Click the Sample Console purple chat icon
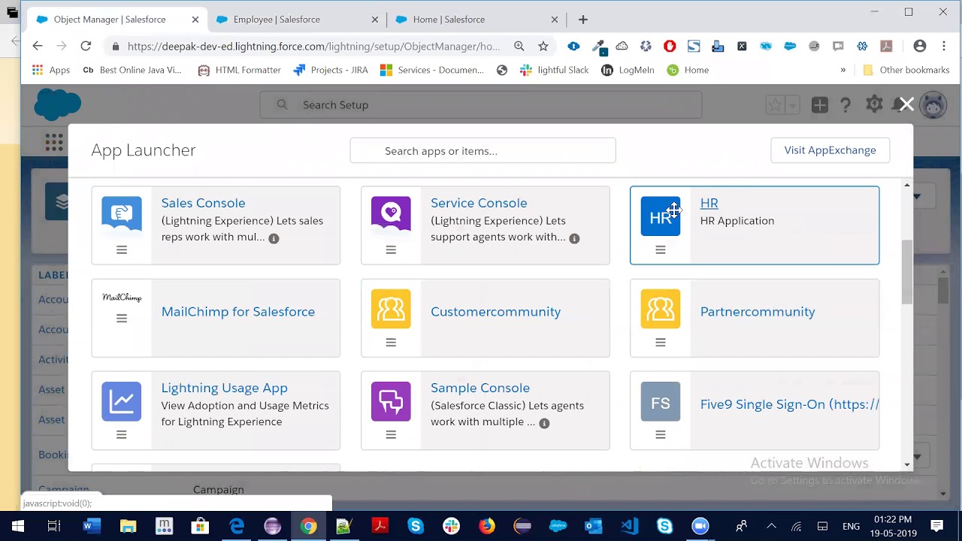This screenshot has width=962, height=541. (x=391, y=401)
